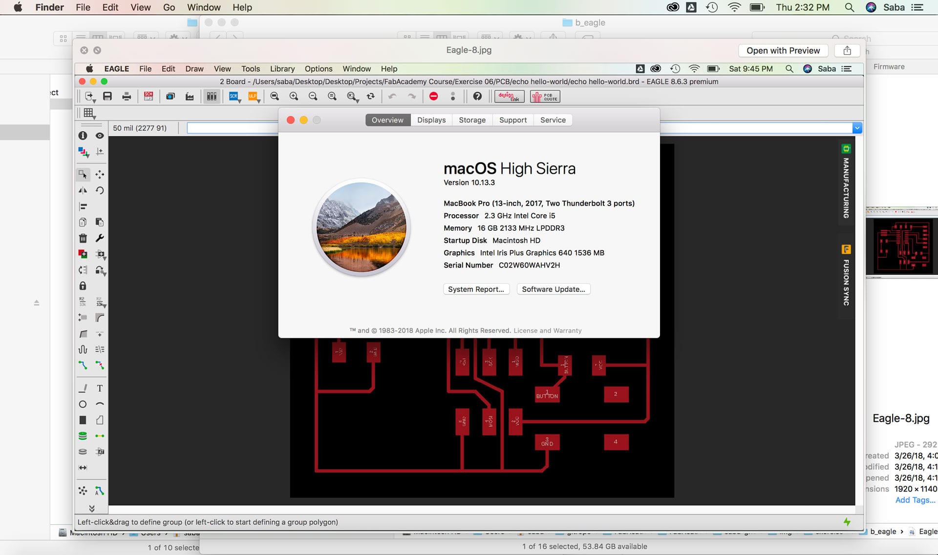Click Open with Preview button
This screenshot has width=938, height=555.
[783, 50]
